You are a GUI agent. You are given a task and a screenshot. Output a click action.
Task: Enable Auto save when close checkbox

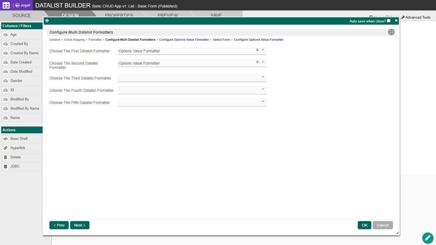coord(389,21)
